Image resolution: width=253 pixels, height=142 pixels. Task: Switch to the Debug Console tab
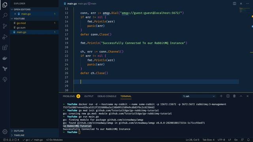click(x=107, y=96)
